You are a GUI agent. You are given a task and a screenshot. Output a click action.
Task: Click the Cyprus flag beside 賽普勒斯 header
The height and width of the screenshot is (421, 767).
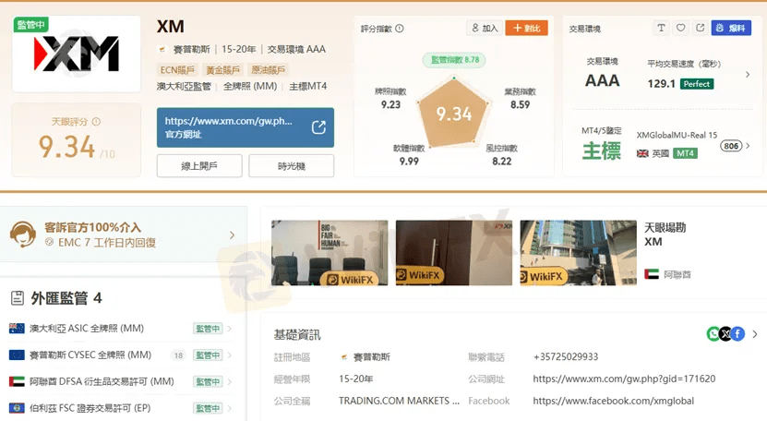[162, 49]
